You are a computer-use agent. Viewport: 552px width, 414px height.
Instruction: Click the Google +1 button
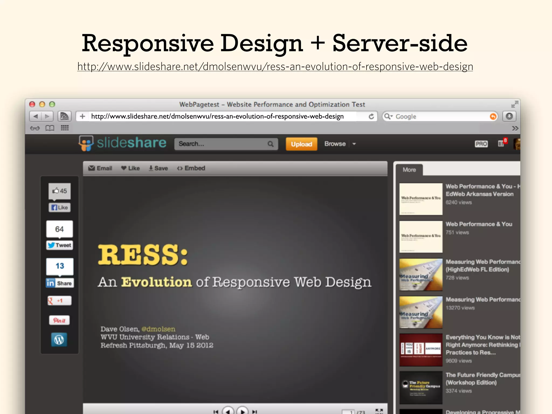(60, 301)
